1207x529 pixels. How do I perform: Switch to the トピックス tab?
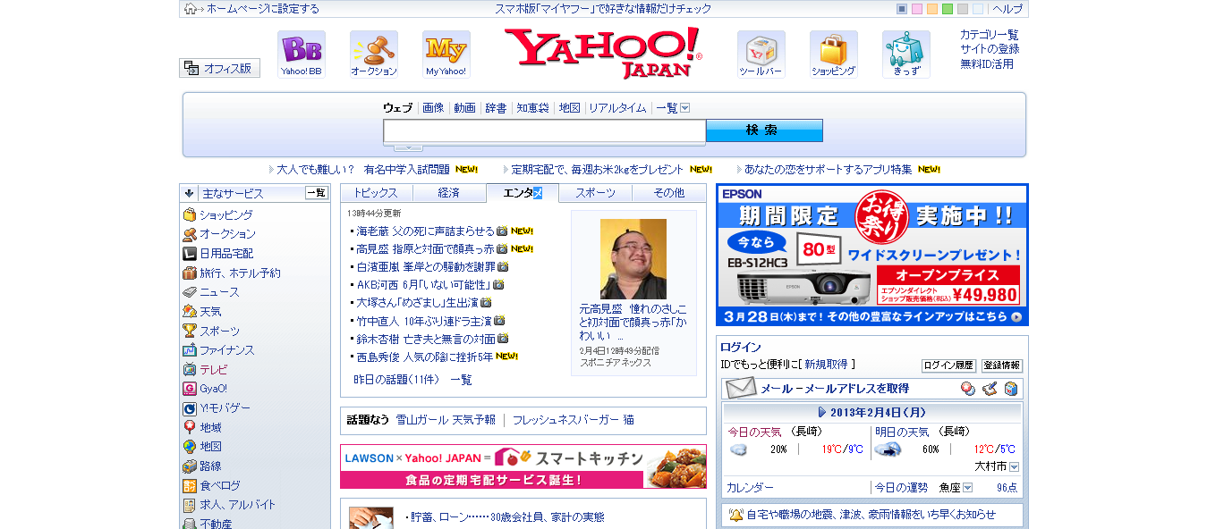click(376, 193)
